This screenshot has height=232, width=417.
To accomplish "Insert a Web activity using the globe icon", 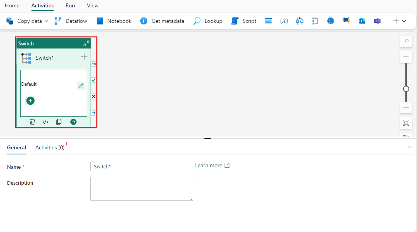I will (330, 21).
